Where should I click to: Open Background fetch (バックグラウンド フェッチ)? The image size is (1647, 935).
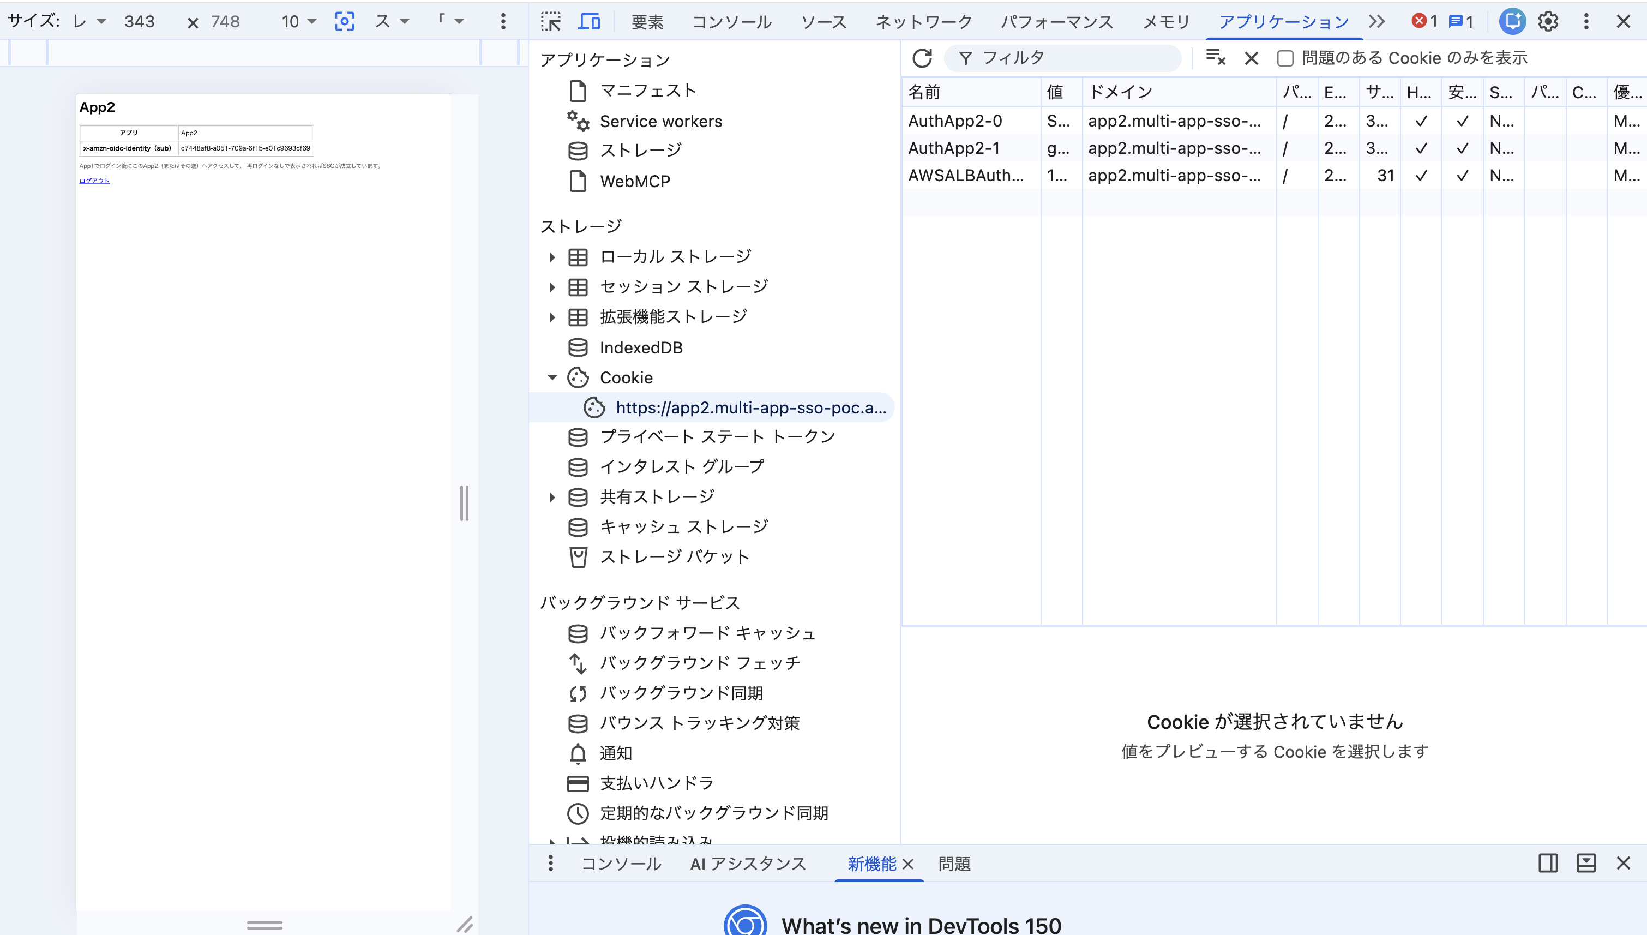click(684, 663)
